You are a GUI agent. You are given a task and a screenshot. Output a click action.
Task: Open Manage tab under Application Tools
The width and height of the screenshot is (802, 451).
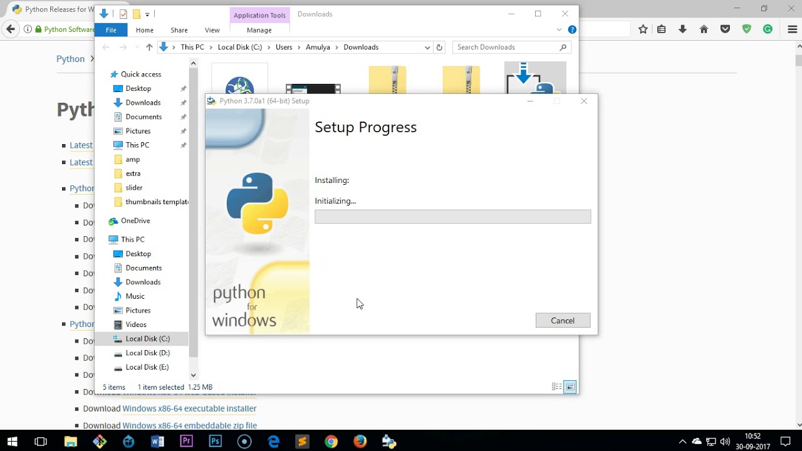coord(259,30)
